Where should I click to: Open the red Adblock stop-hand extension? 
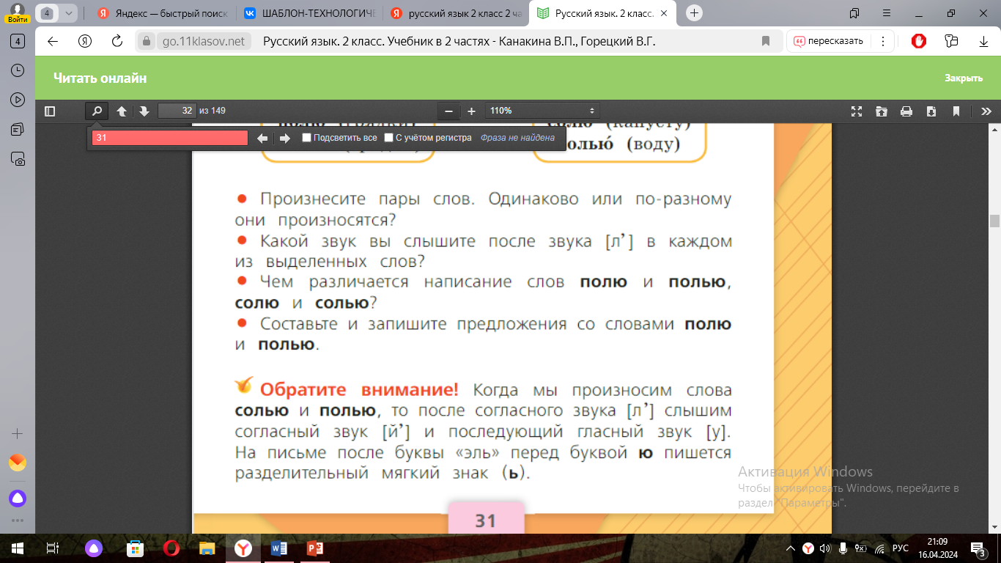pyautogui.click(x=918, y=41)
